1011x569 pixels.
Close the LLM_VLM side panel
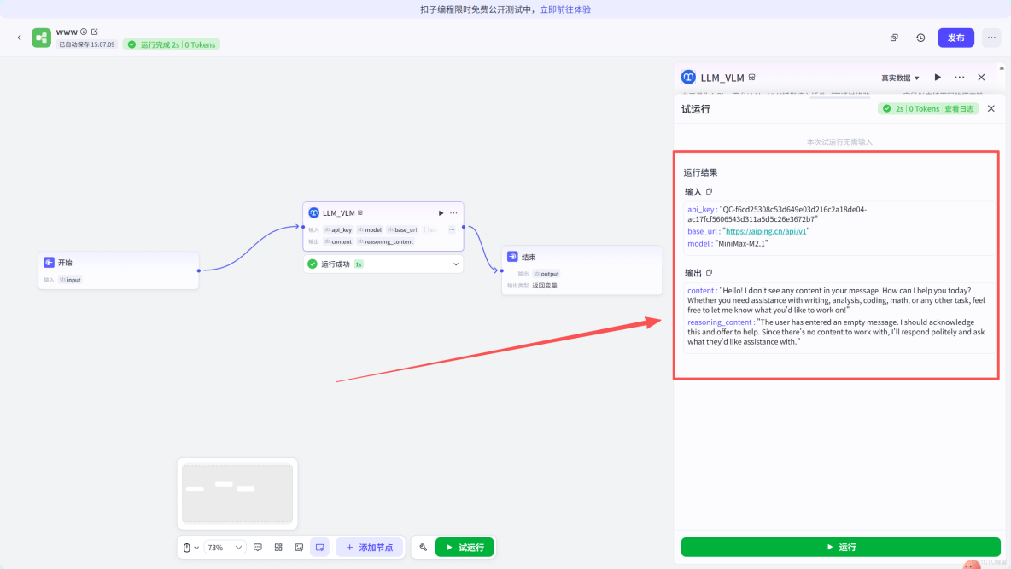coord(981,78)
